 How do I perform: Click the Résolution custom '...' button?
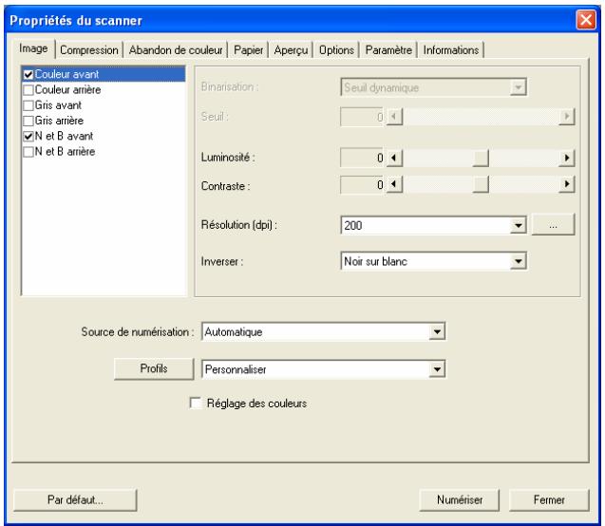tap(553, 225)
